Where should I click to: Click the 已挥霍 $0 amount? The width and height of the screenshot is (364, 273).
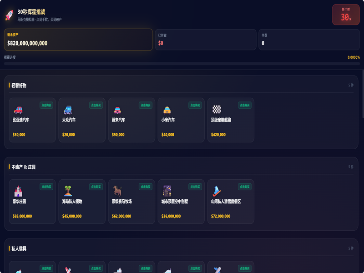[x=161, y=43]
